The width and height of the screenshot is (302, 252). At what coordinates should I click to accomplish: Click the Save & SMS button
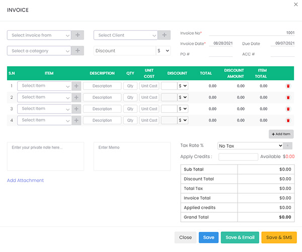point(279,237)
